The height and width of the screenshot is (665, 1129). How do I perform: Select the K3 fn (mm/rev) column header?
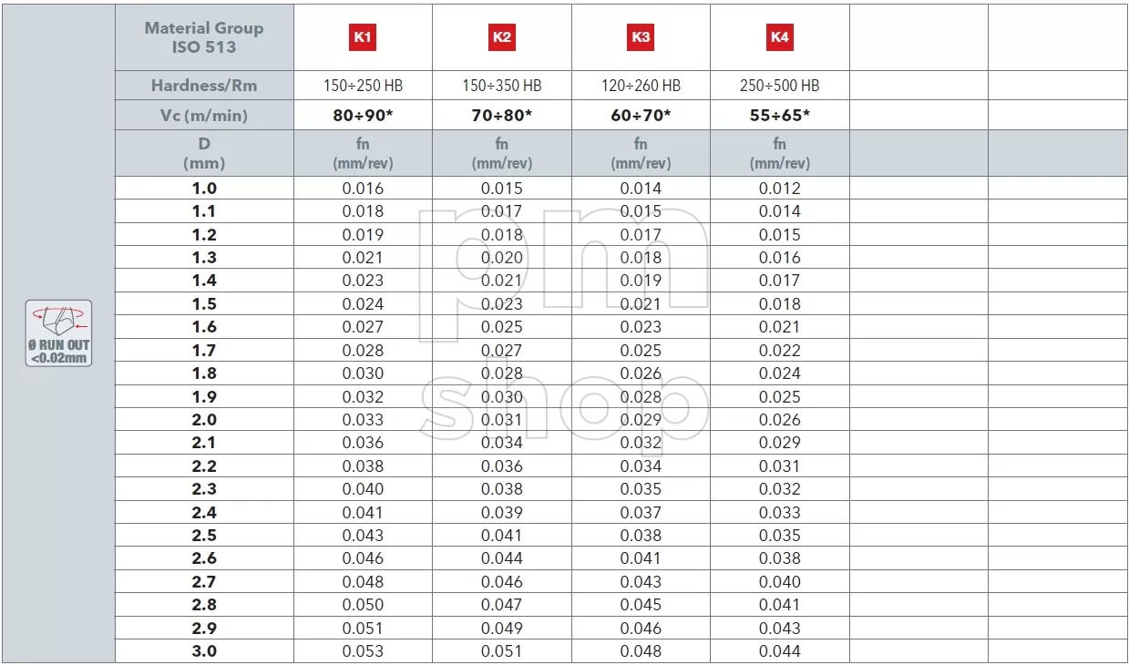641,154
